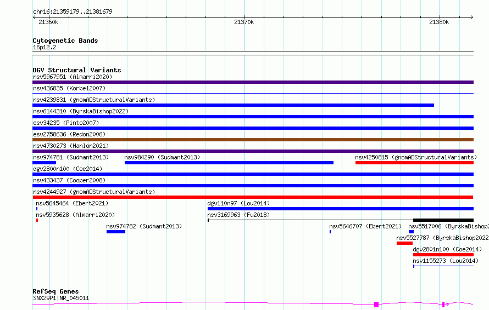Viewport: 489px width, 310px height.
Task: Open the dgv2800n100 (Coe2014) label
Action: [68, 169]
